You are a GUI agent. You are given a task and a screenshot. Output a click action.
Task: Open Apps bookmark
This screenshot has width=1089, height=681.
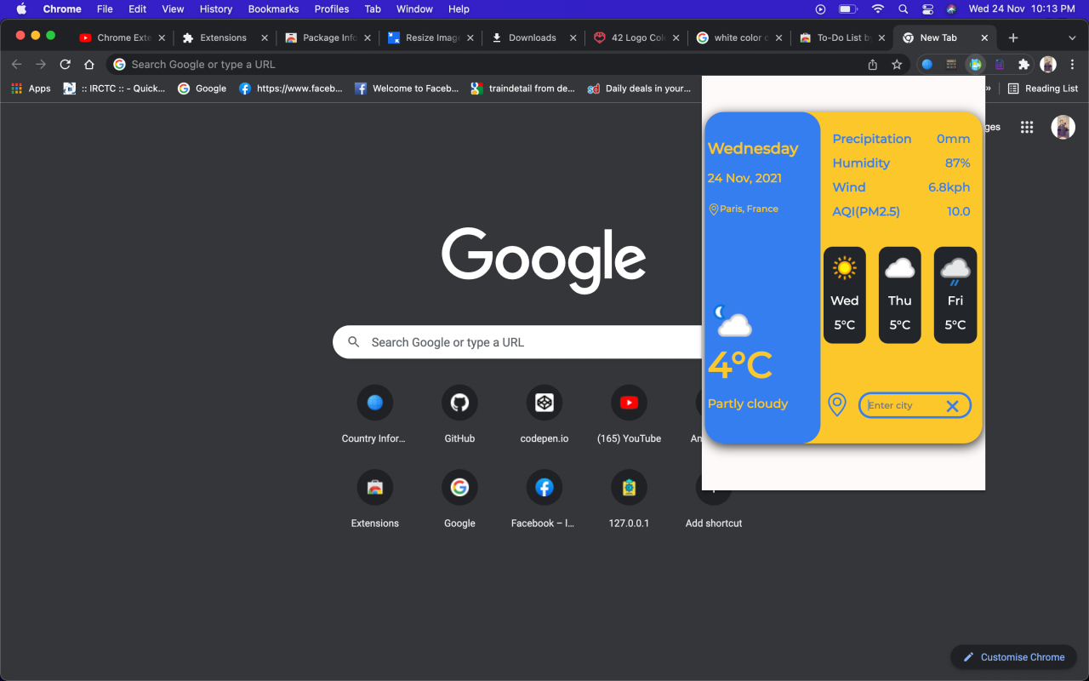(x=31, y=89)
